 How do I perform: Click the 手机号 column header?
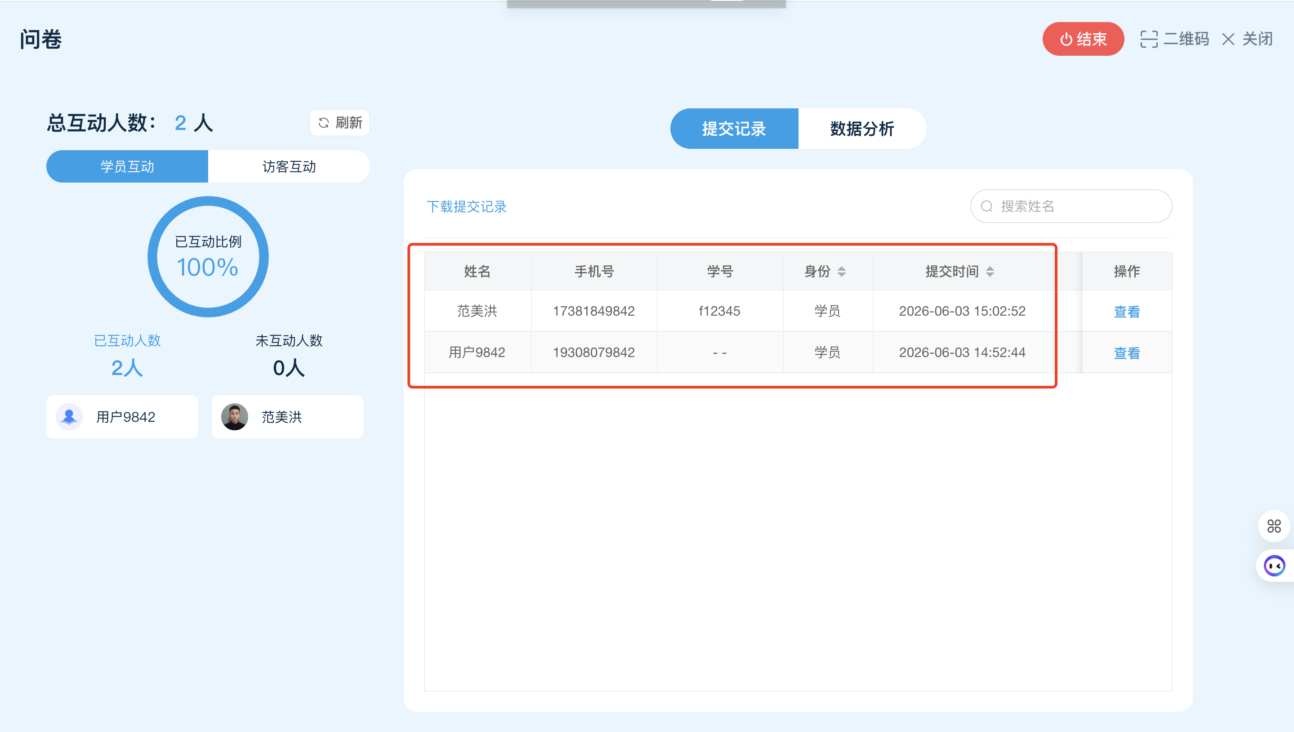coord(594,272)
